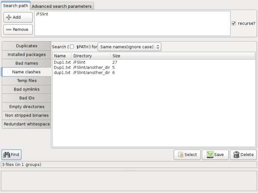
Task: Show the Bad symlinks section
Action: pyautogui.click(x=26, y=89)
